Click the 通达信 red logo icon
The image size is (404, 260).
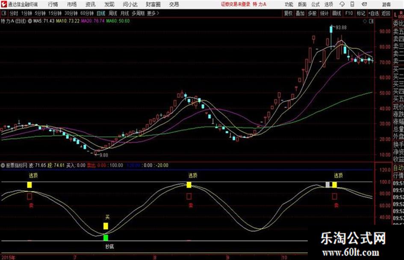[x=4, y=4]
